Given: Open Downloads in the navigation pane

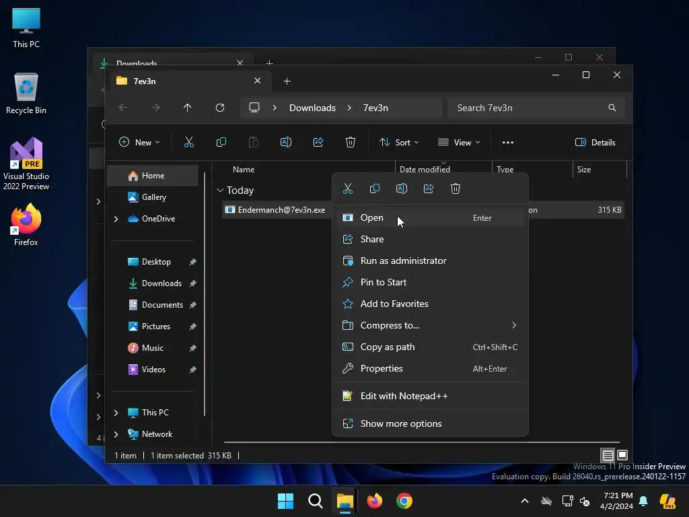Looking at the screenshot, I should 153,283.
